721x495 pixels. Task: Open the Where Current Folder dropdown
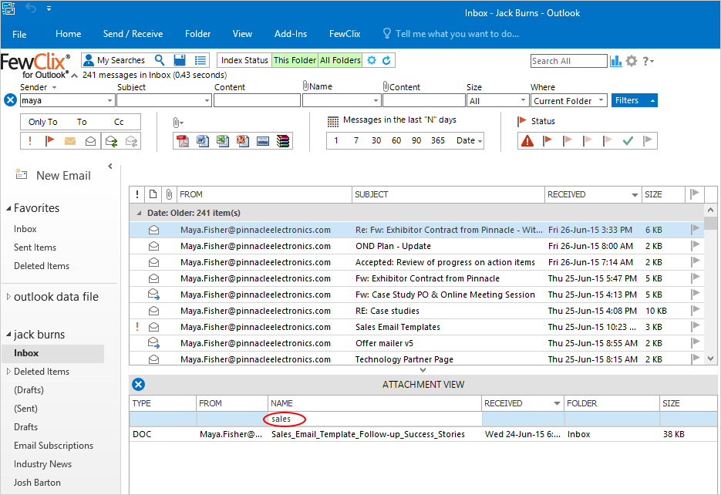568,100
